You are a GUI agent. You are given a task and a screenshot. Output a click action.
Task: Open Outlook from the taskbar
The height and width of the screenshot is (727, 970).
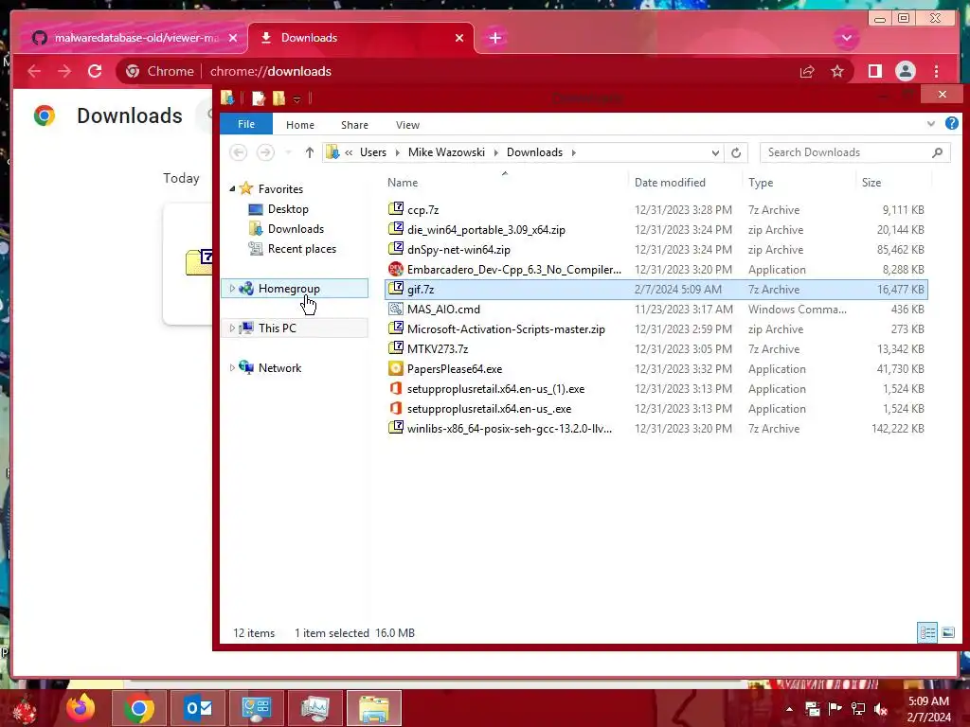click(198, 708)
